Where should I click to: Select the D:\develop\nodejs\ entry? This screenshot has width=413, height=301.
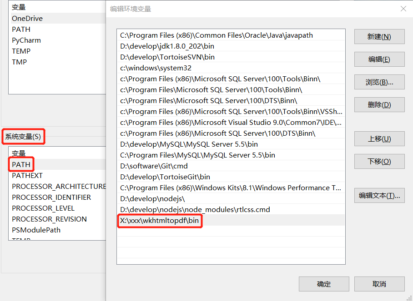click(231, 199)
